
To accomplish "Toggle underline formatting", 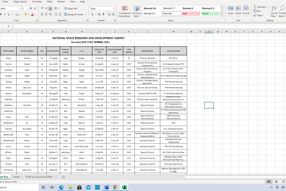I will click(x=8, y=14).
